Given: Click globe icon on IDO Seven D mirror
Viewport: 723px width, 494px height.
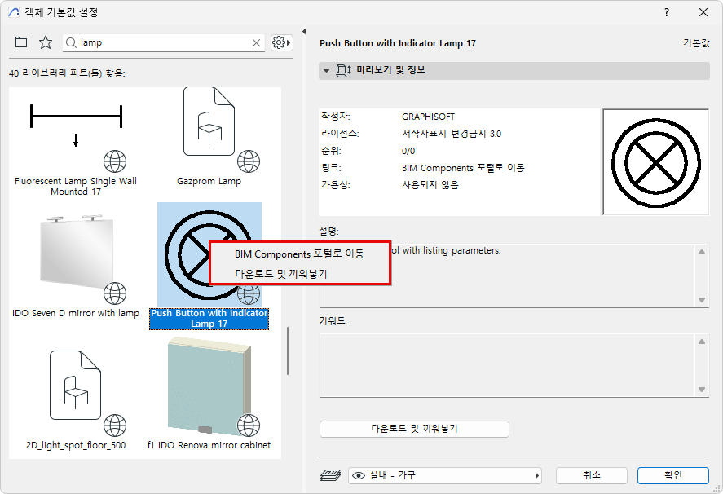Looking at the screenshot, I should click(x=115, y=293).
